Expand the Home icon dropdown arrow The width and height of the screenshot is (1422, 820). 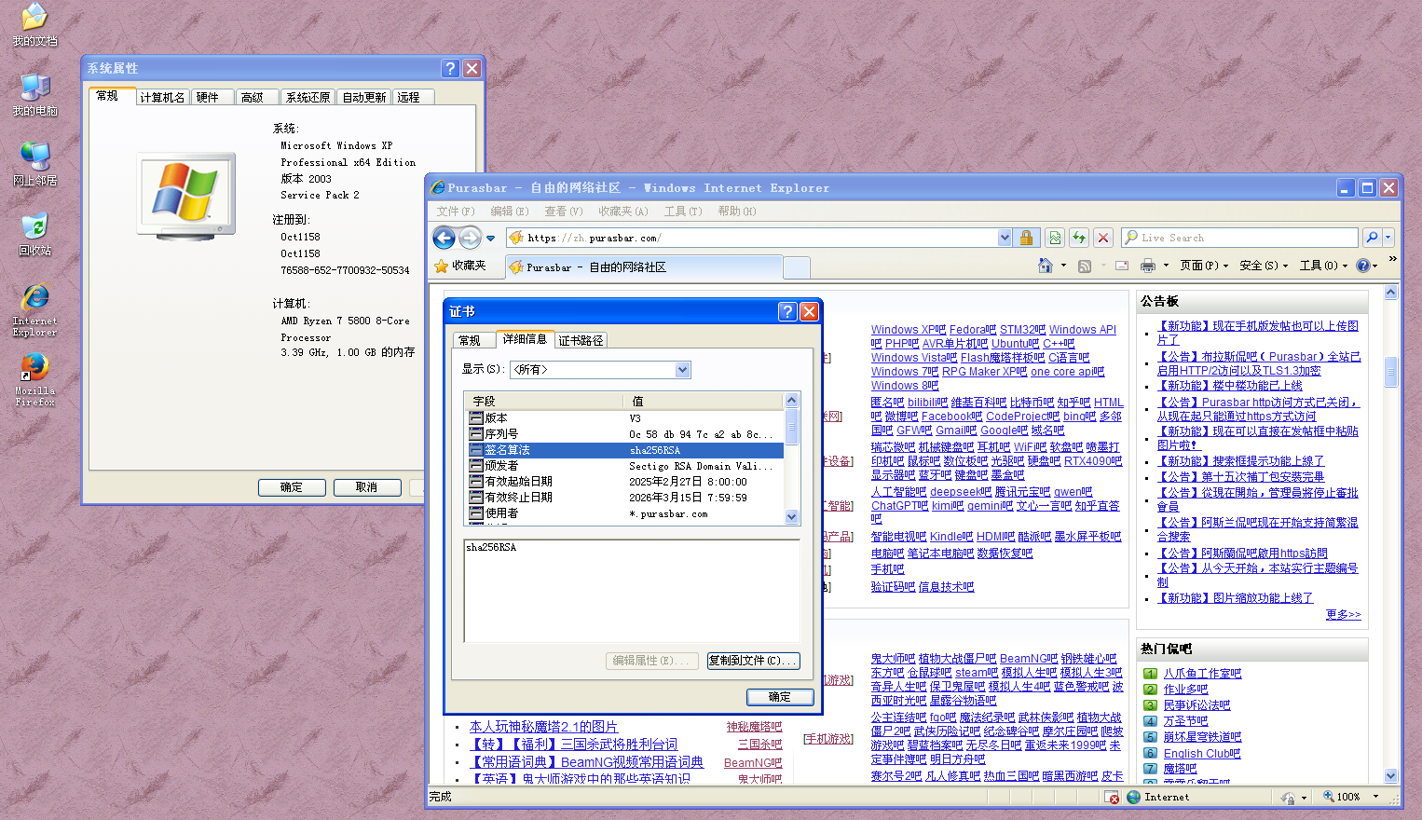[1064, 266]
